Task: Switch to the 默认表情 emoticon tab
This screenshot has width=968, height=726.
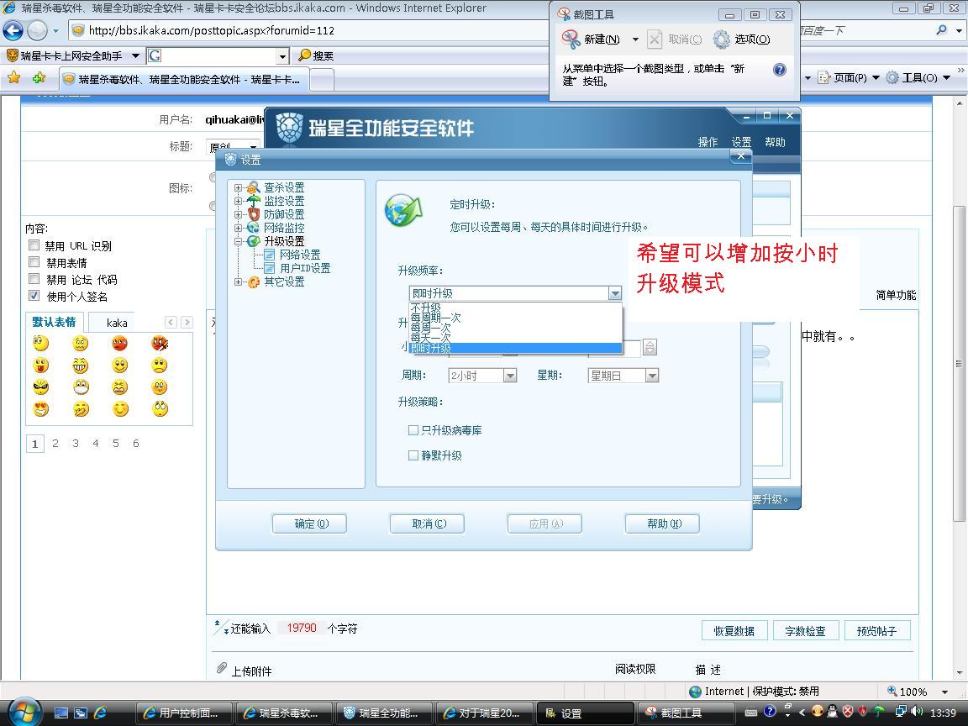Action: tap(55, 323)
